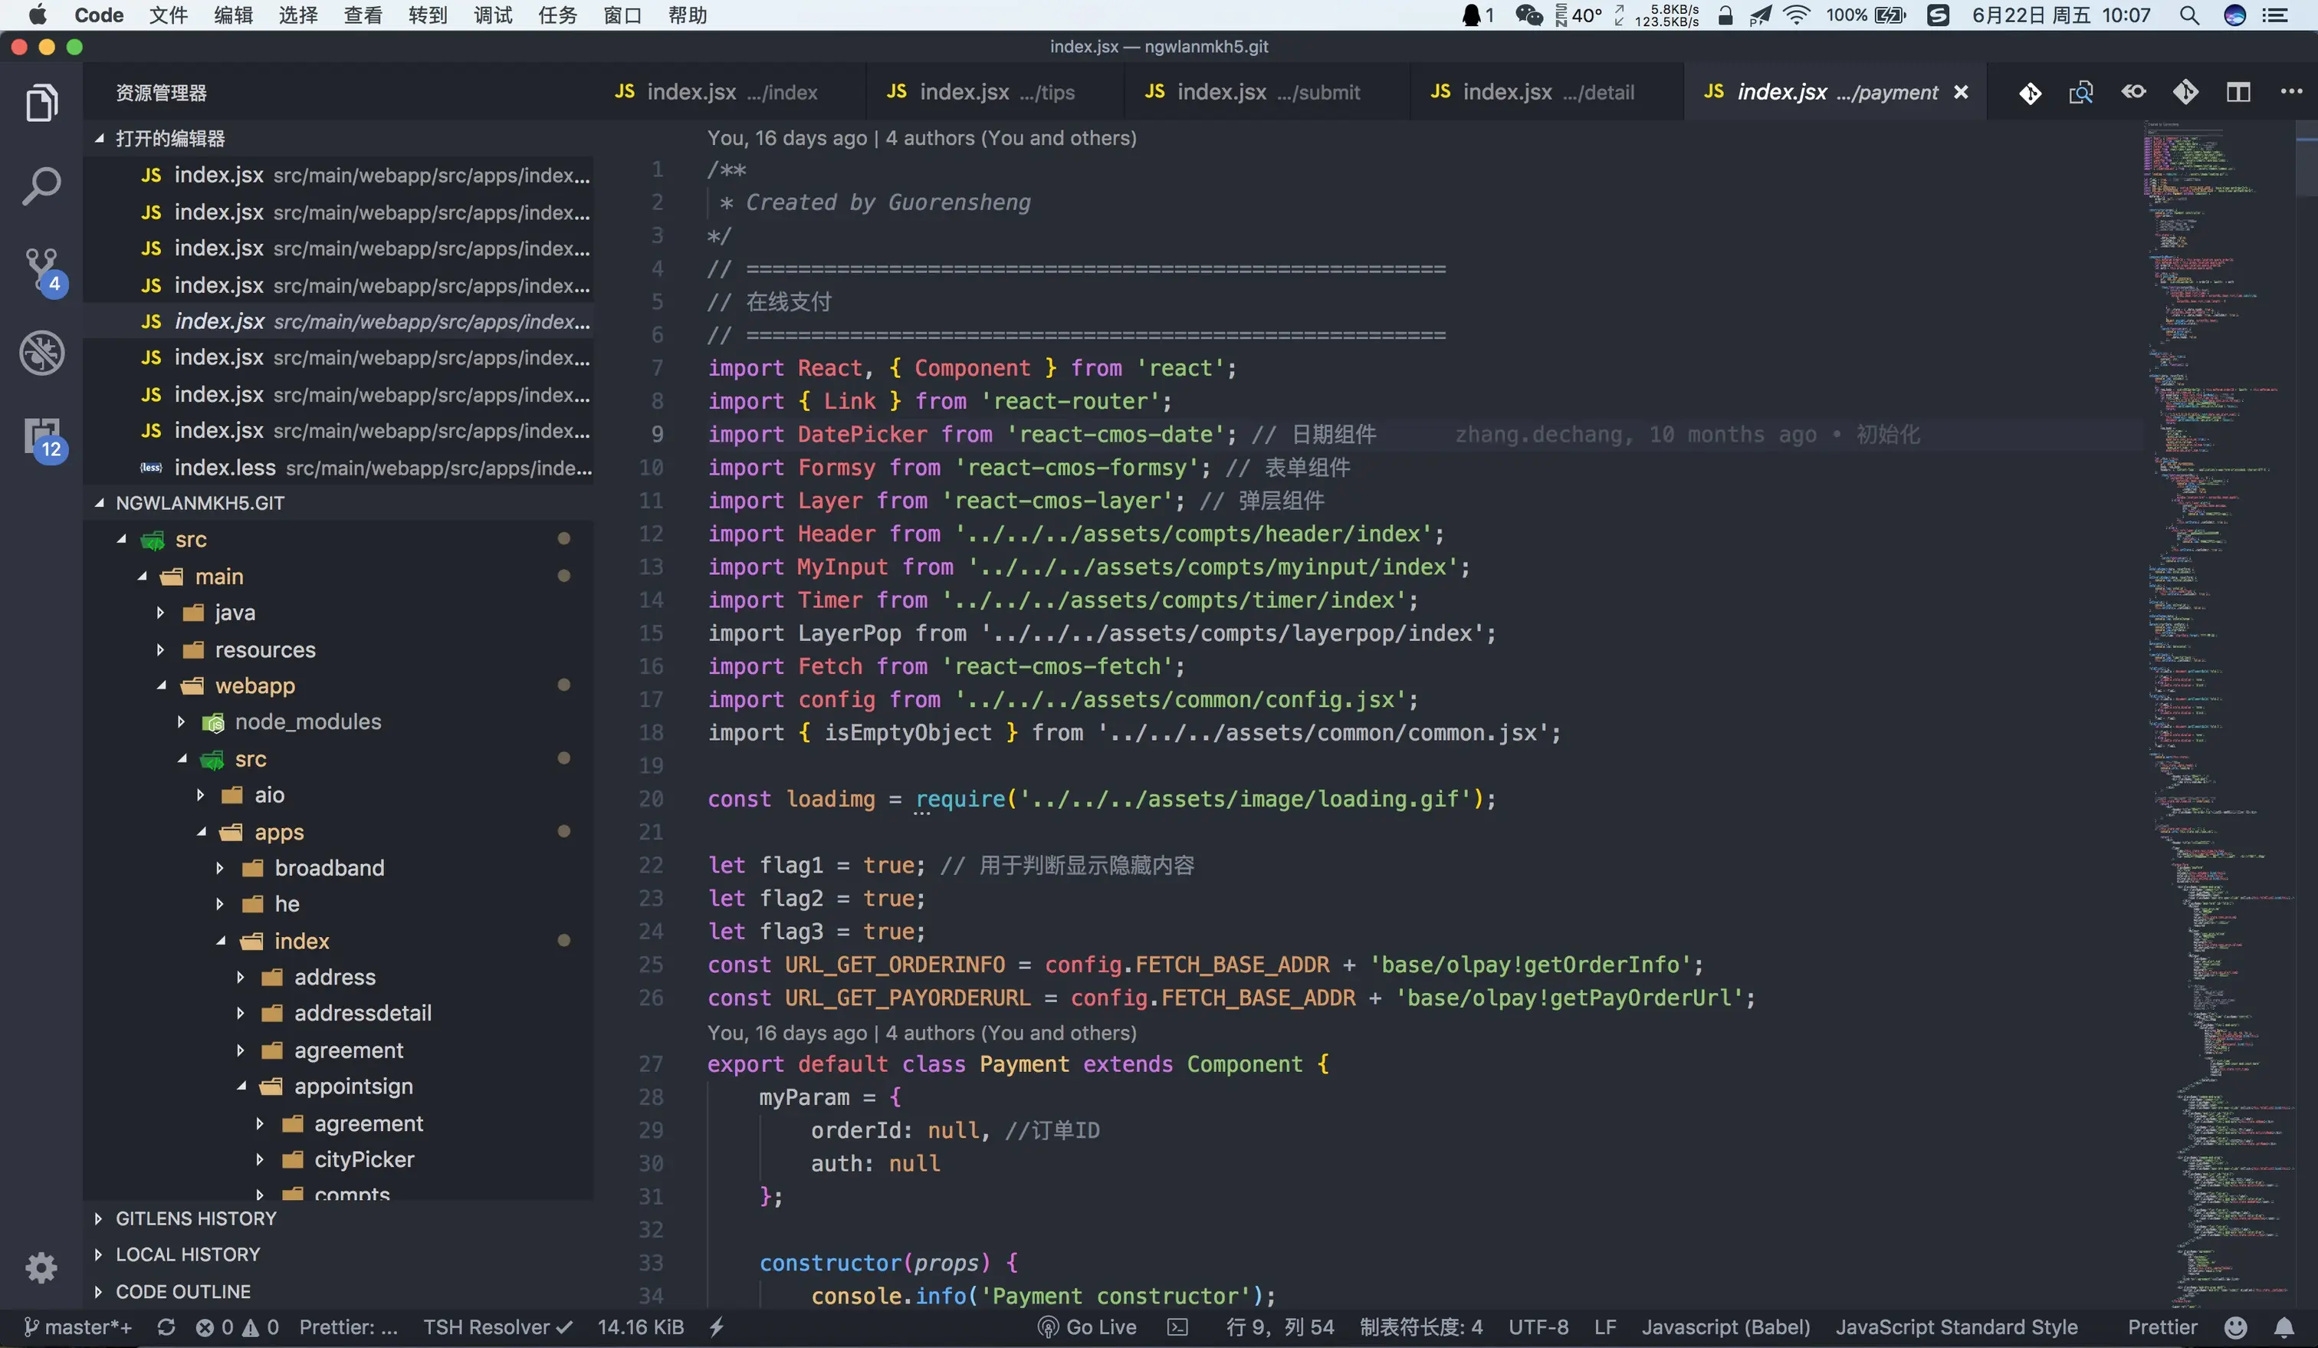The height and width of the screenshot is (1348, 2318).
Task: Toggle Prettier formatter in status bar
Action: [x=2162, y=1327]
